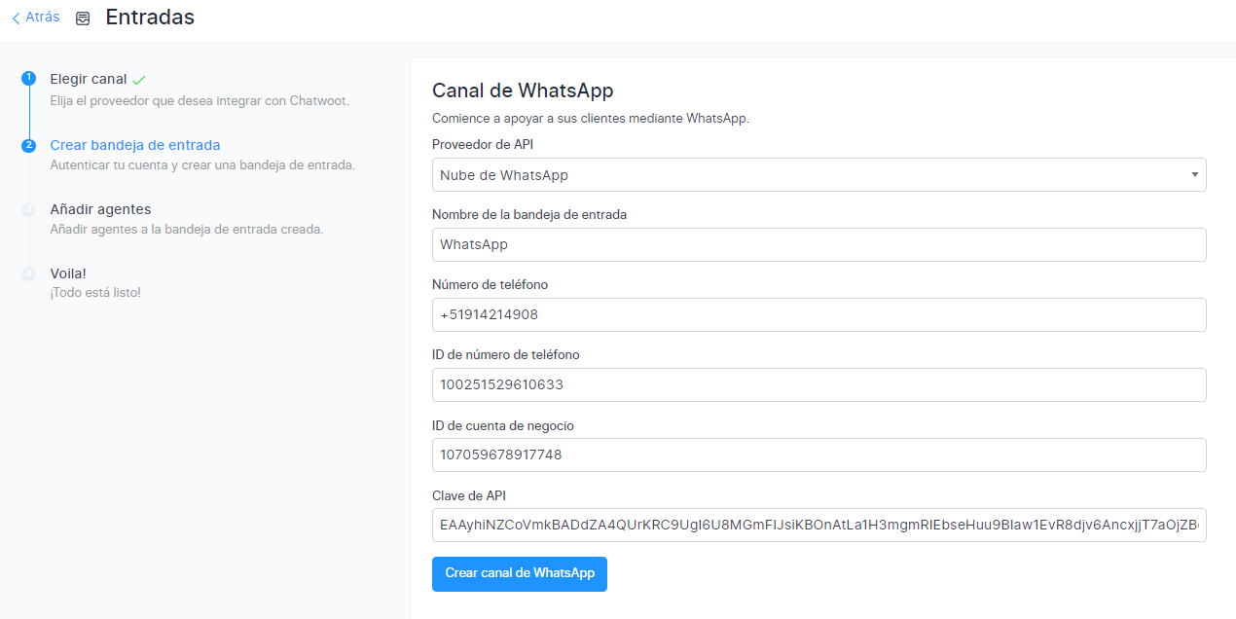The image size is (1236, 619).
Task: Select the Añadir agentes step label
Action: [x=100, y=209]
